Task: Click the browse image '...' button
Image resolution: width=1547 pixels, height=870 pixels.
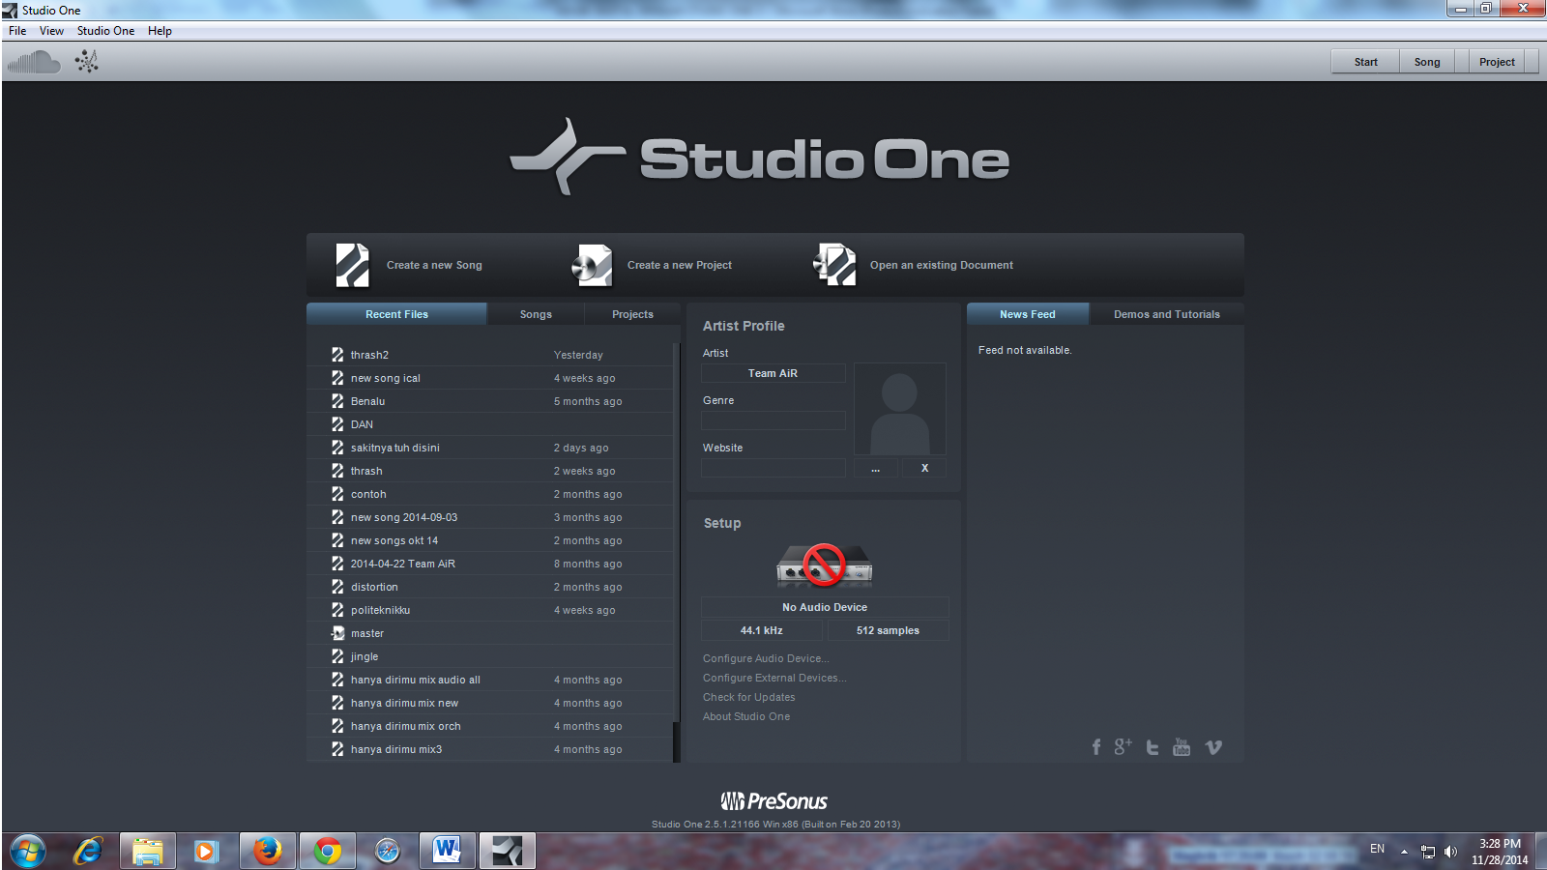Action: (876, 468)
